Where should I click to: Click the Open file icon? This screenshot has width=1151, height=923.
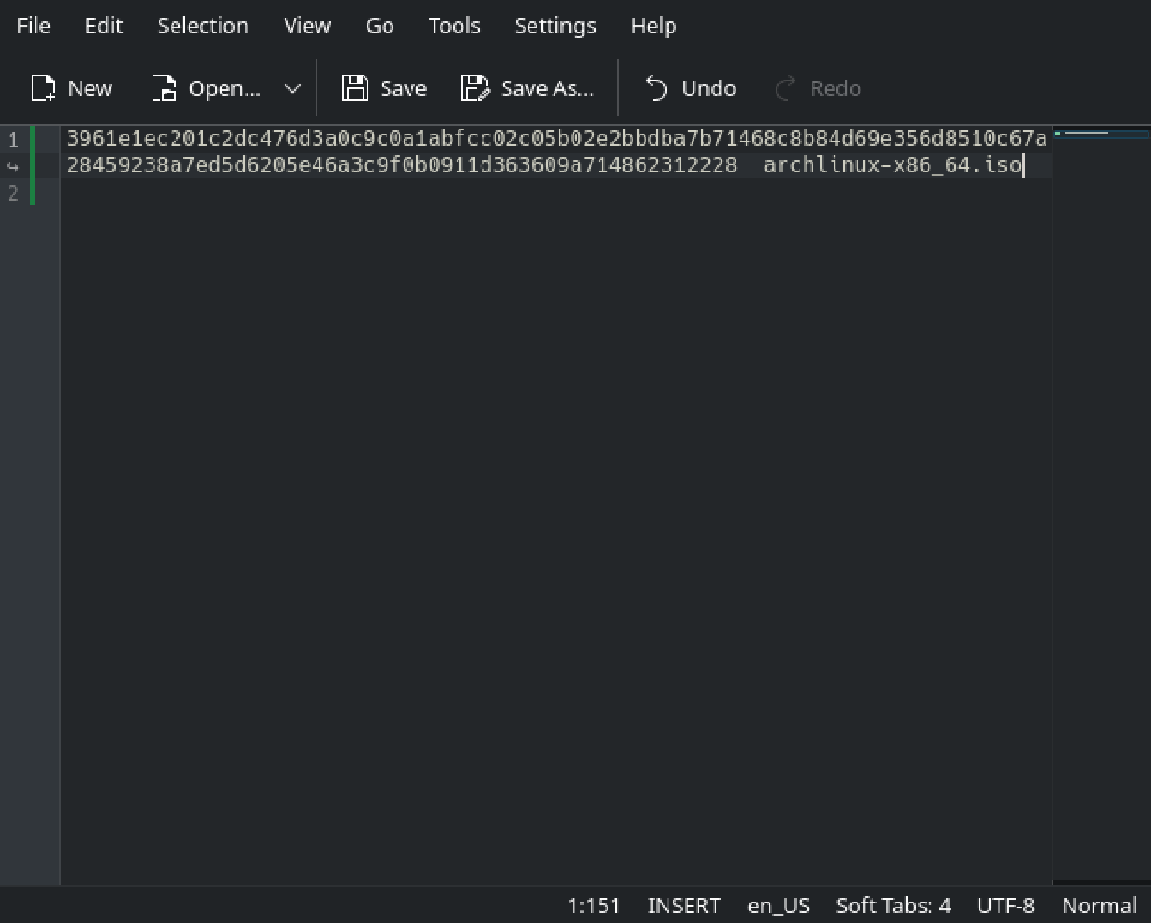point(165,89)
